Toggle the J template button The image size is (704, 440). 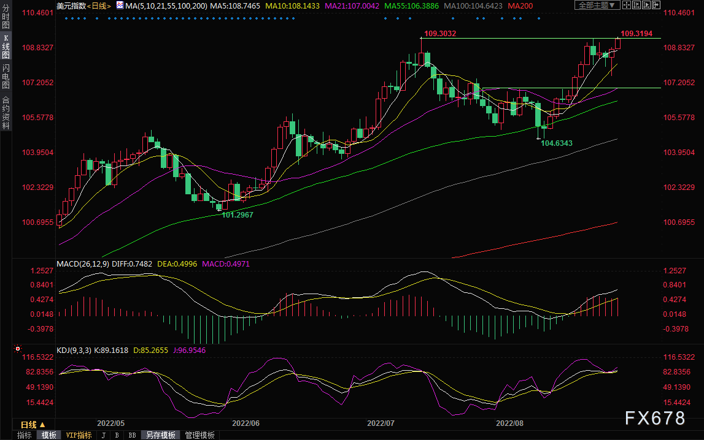104,435
